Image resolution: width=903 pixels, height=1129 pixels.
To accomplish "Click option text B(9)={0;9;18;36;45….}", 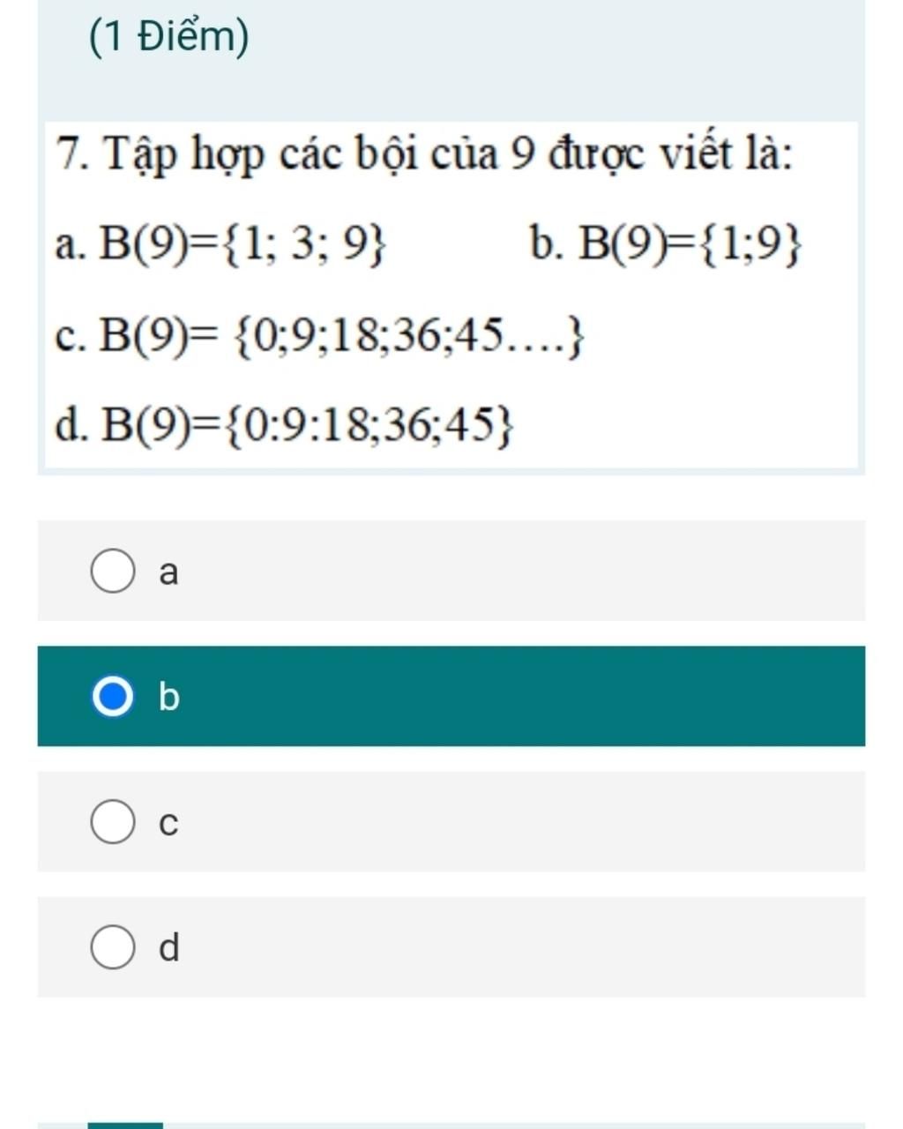I will tap(340, 336).
